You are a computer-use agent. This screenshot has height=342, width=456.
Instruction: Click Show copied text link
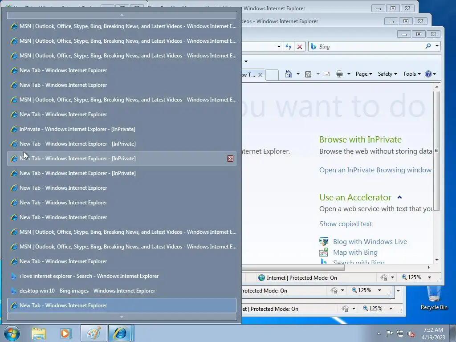click(346, 224)
